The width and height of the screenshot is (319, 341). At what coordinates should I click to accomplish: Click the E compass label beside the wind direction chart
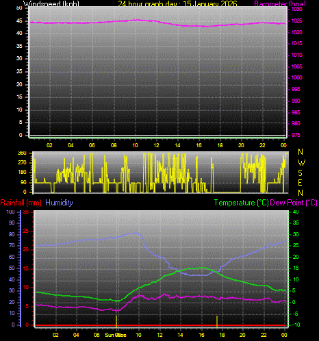[x=301, y=183]
